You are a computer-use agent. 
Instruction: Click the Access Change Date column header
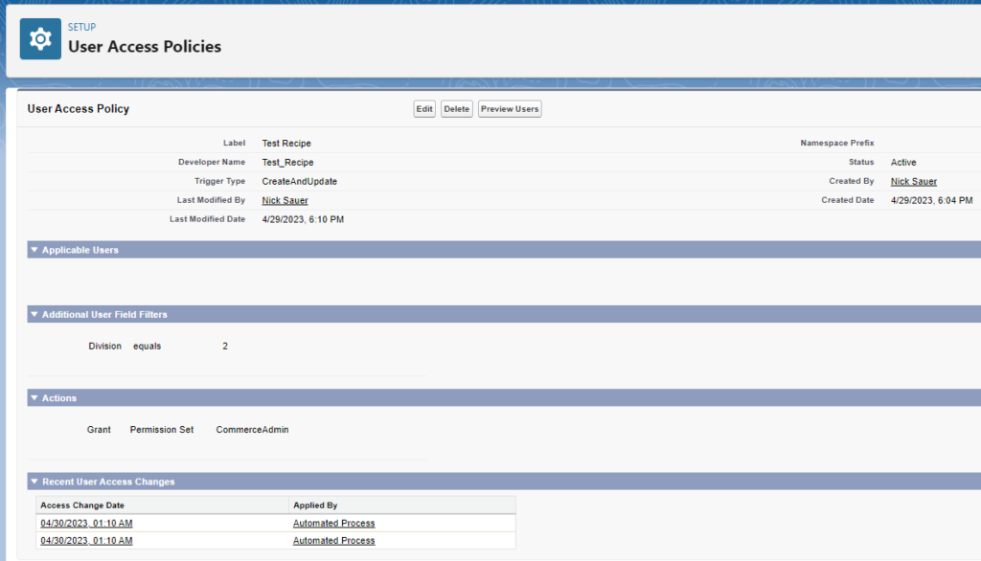82,505
